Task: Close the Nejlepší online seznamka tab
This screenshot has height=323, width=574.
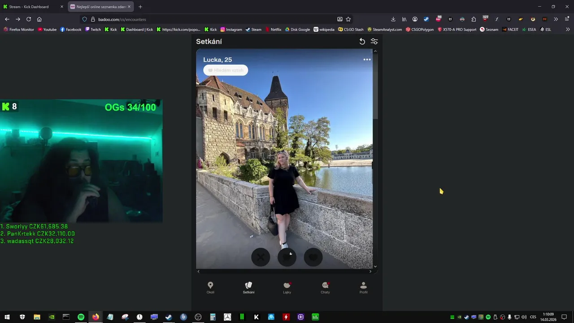Action: tap(130, 7)
